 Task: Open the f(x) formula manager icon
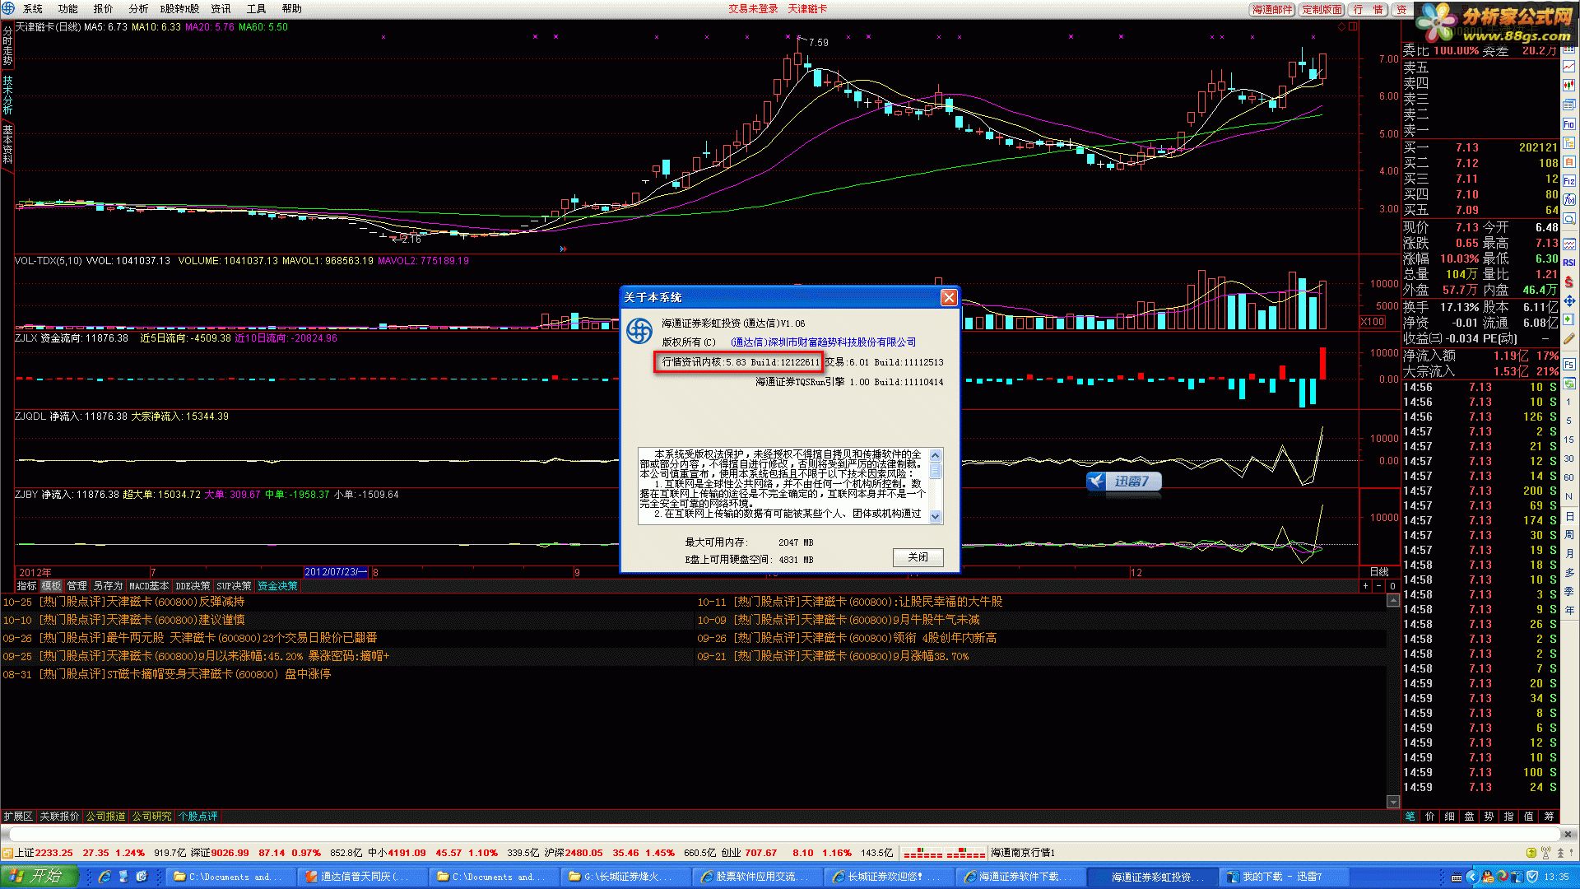(1569, 199)
